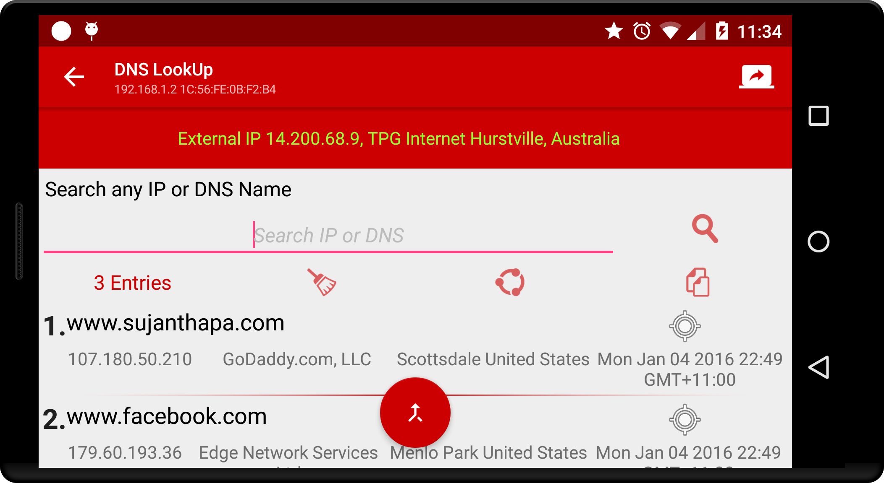Viewport: 884px width, 483px height.
Task: Tap the 3 Entries counter label
Action: [132, 283]
